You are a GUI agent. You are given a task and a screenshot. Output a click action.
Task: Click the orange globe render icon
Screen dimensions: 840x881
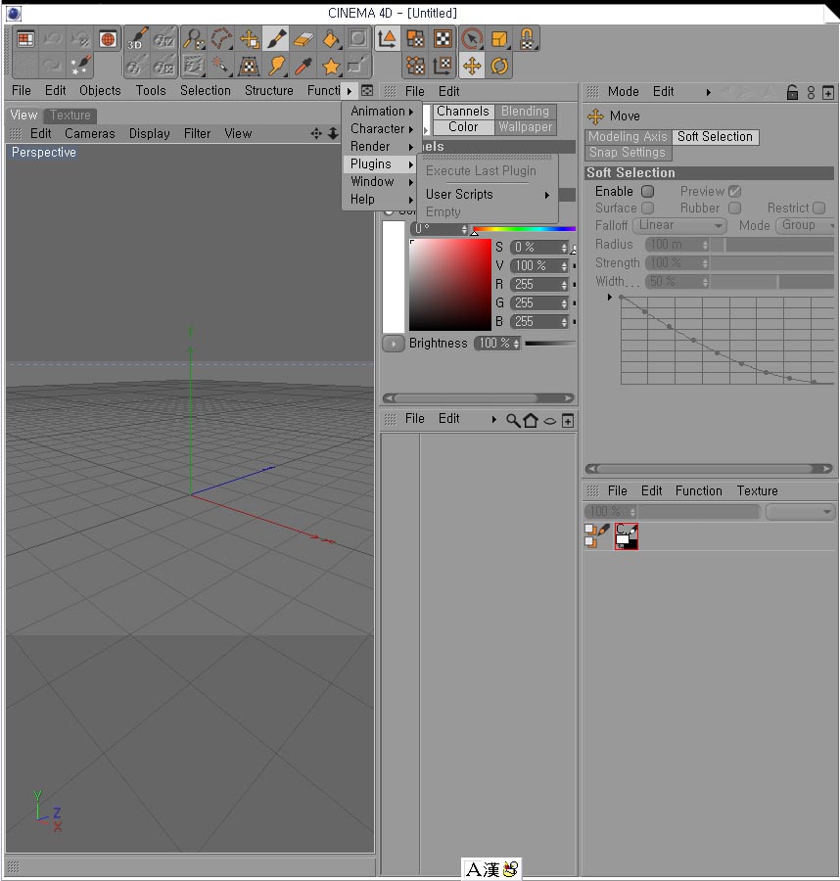pos(108,39)
